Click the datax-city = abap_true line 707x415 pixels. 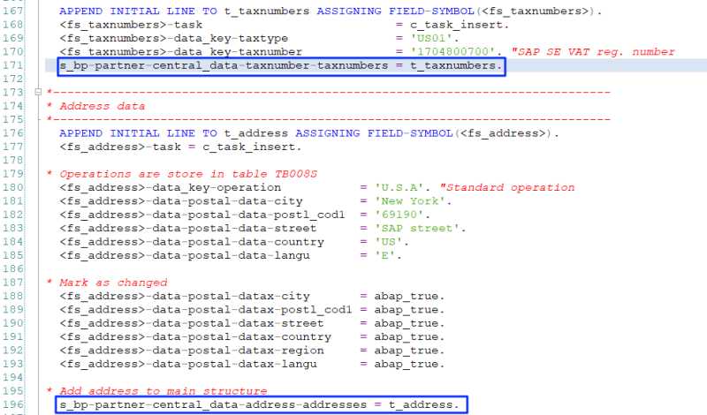point(252,296)
